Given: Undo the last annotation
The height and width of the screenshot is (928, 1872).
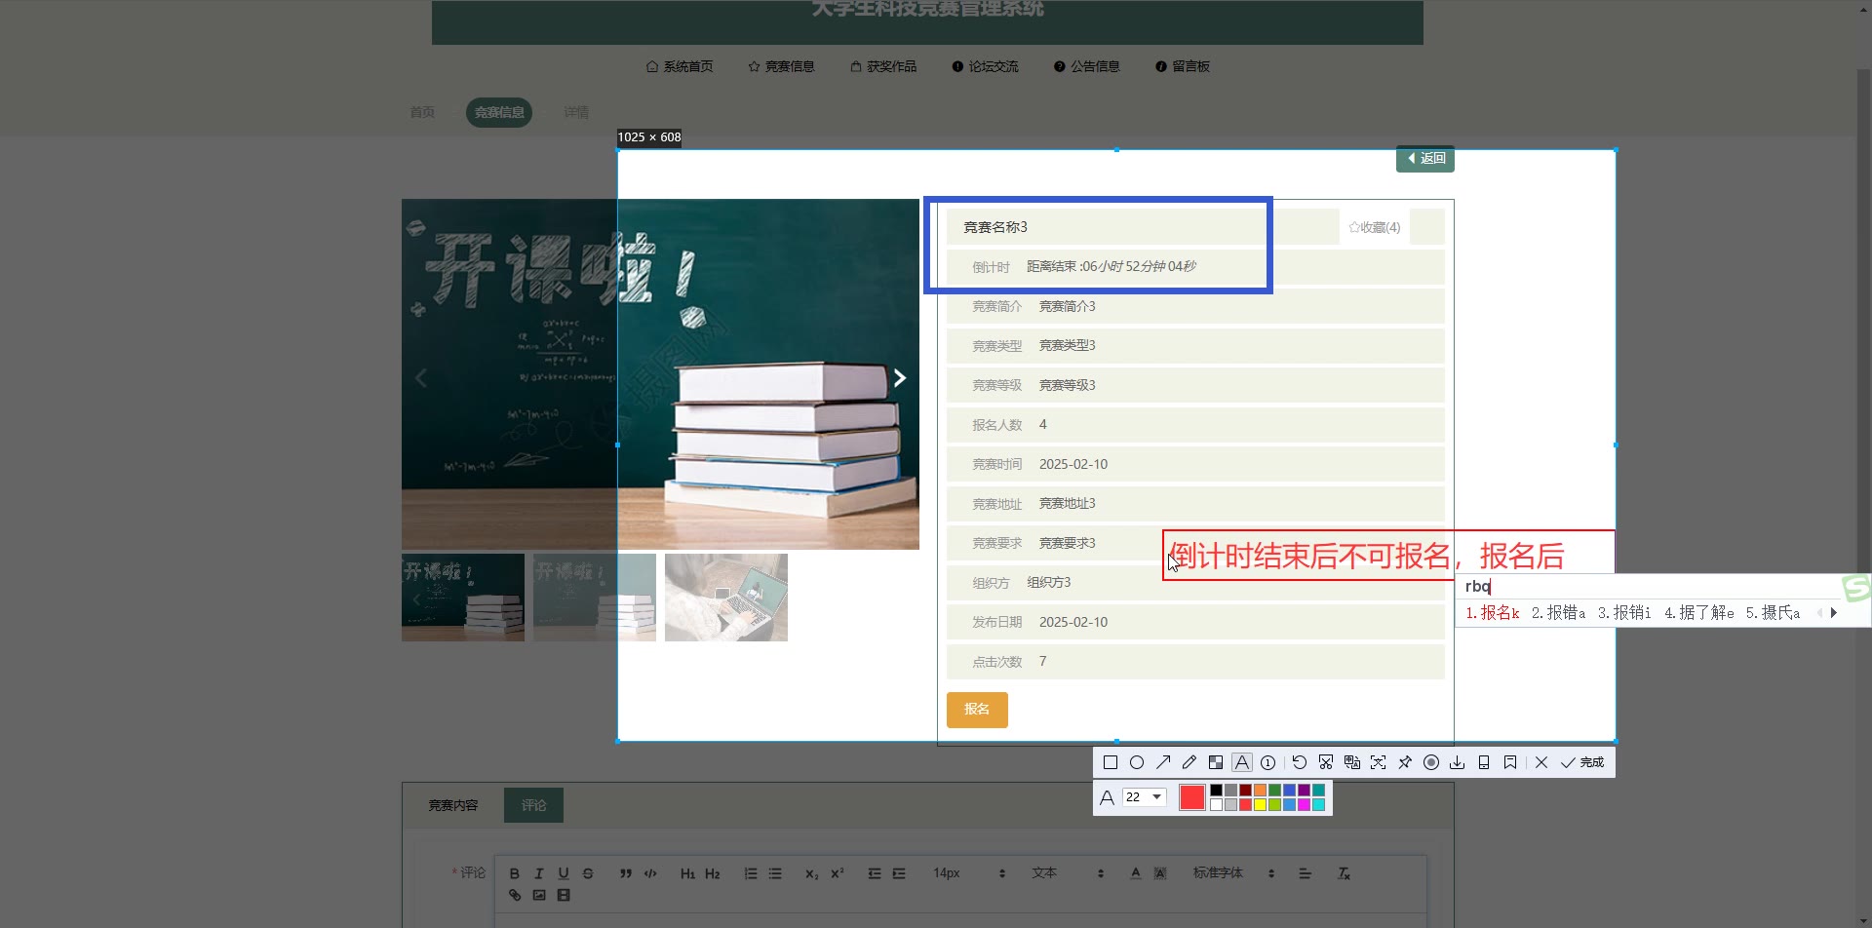Looking at the screenshot, I should point(1300,762).
